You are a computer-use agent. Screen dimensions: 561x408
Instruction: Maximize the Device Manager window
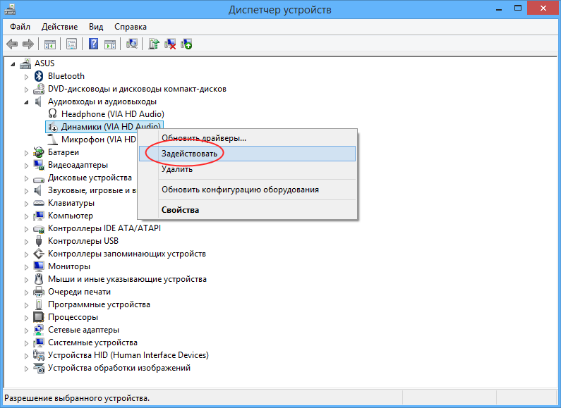click(x=518, y=8)
